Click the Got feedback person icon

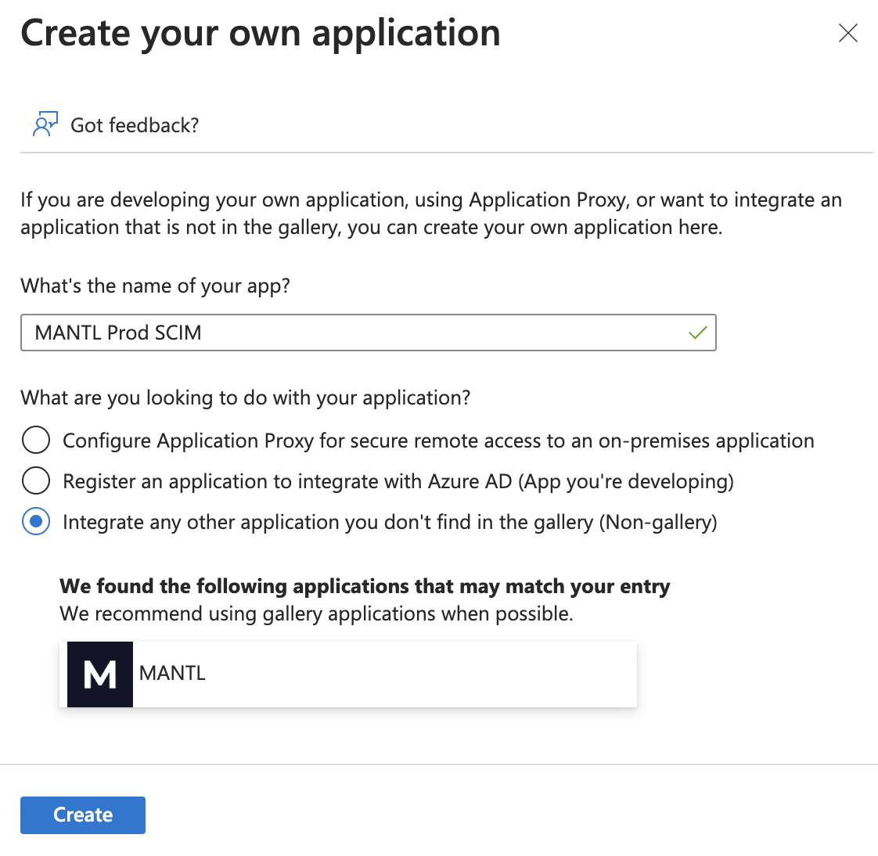pyautogui.click(x=45, y=124)
